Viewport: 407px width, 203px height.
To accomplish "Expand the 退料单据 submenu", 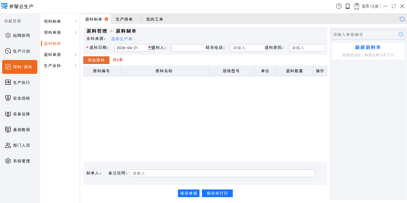I will pos(60,54).
